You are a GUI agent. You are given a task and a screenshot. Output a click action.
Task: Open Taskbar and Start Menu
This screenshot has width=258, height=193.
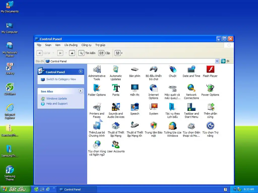coord(191,111)
